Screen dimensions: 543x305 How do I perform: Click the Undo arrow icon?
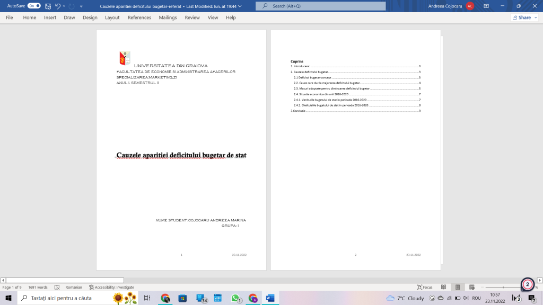click(57, 6)
